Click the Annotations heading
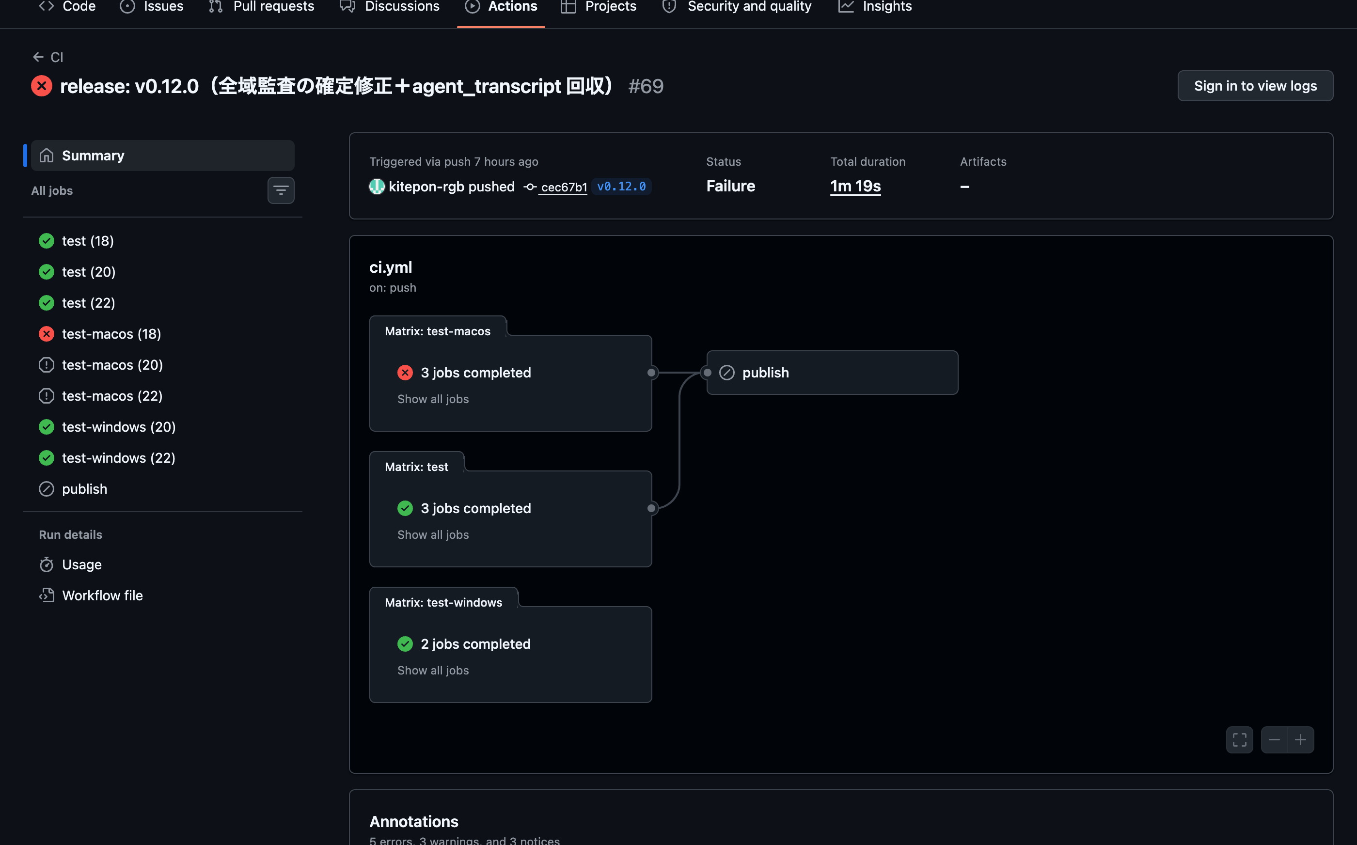This screenshot has height=845, width=1357. (413, 822)
